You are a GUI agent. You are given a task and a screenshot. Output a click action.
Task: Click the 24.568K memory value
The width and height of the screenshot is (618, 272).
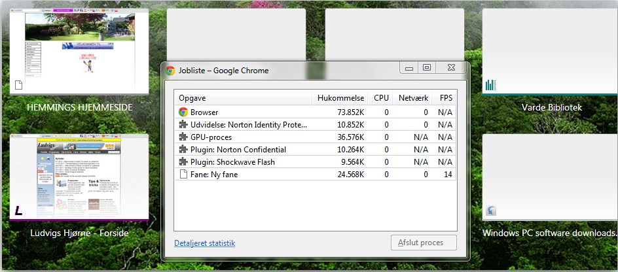coord(351,175)
